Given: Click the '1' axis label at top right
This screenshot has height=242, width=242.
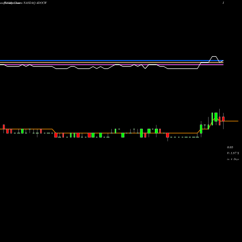Looking at the screenshot, I should [223, 3].
